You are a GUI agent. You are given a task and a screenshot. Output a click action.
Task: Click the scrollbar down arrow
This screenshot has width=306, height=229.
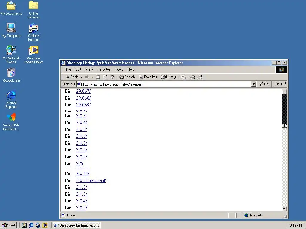coord(284,209)
